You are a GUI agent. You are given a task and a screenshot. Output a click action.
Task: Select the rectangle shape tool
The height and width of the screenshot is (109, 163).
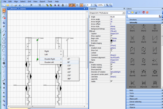(4, 43)
